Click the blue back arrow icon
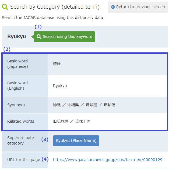The width and height of the screenshot is (172, 171). click(x=113, y=7)
